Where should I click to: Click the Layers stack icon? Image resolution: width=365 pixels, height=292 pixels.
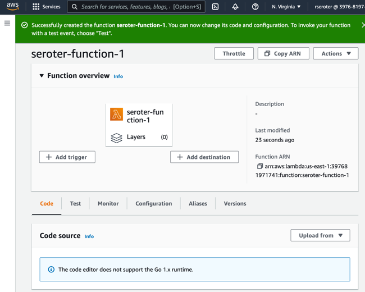[116, 138]
